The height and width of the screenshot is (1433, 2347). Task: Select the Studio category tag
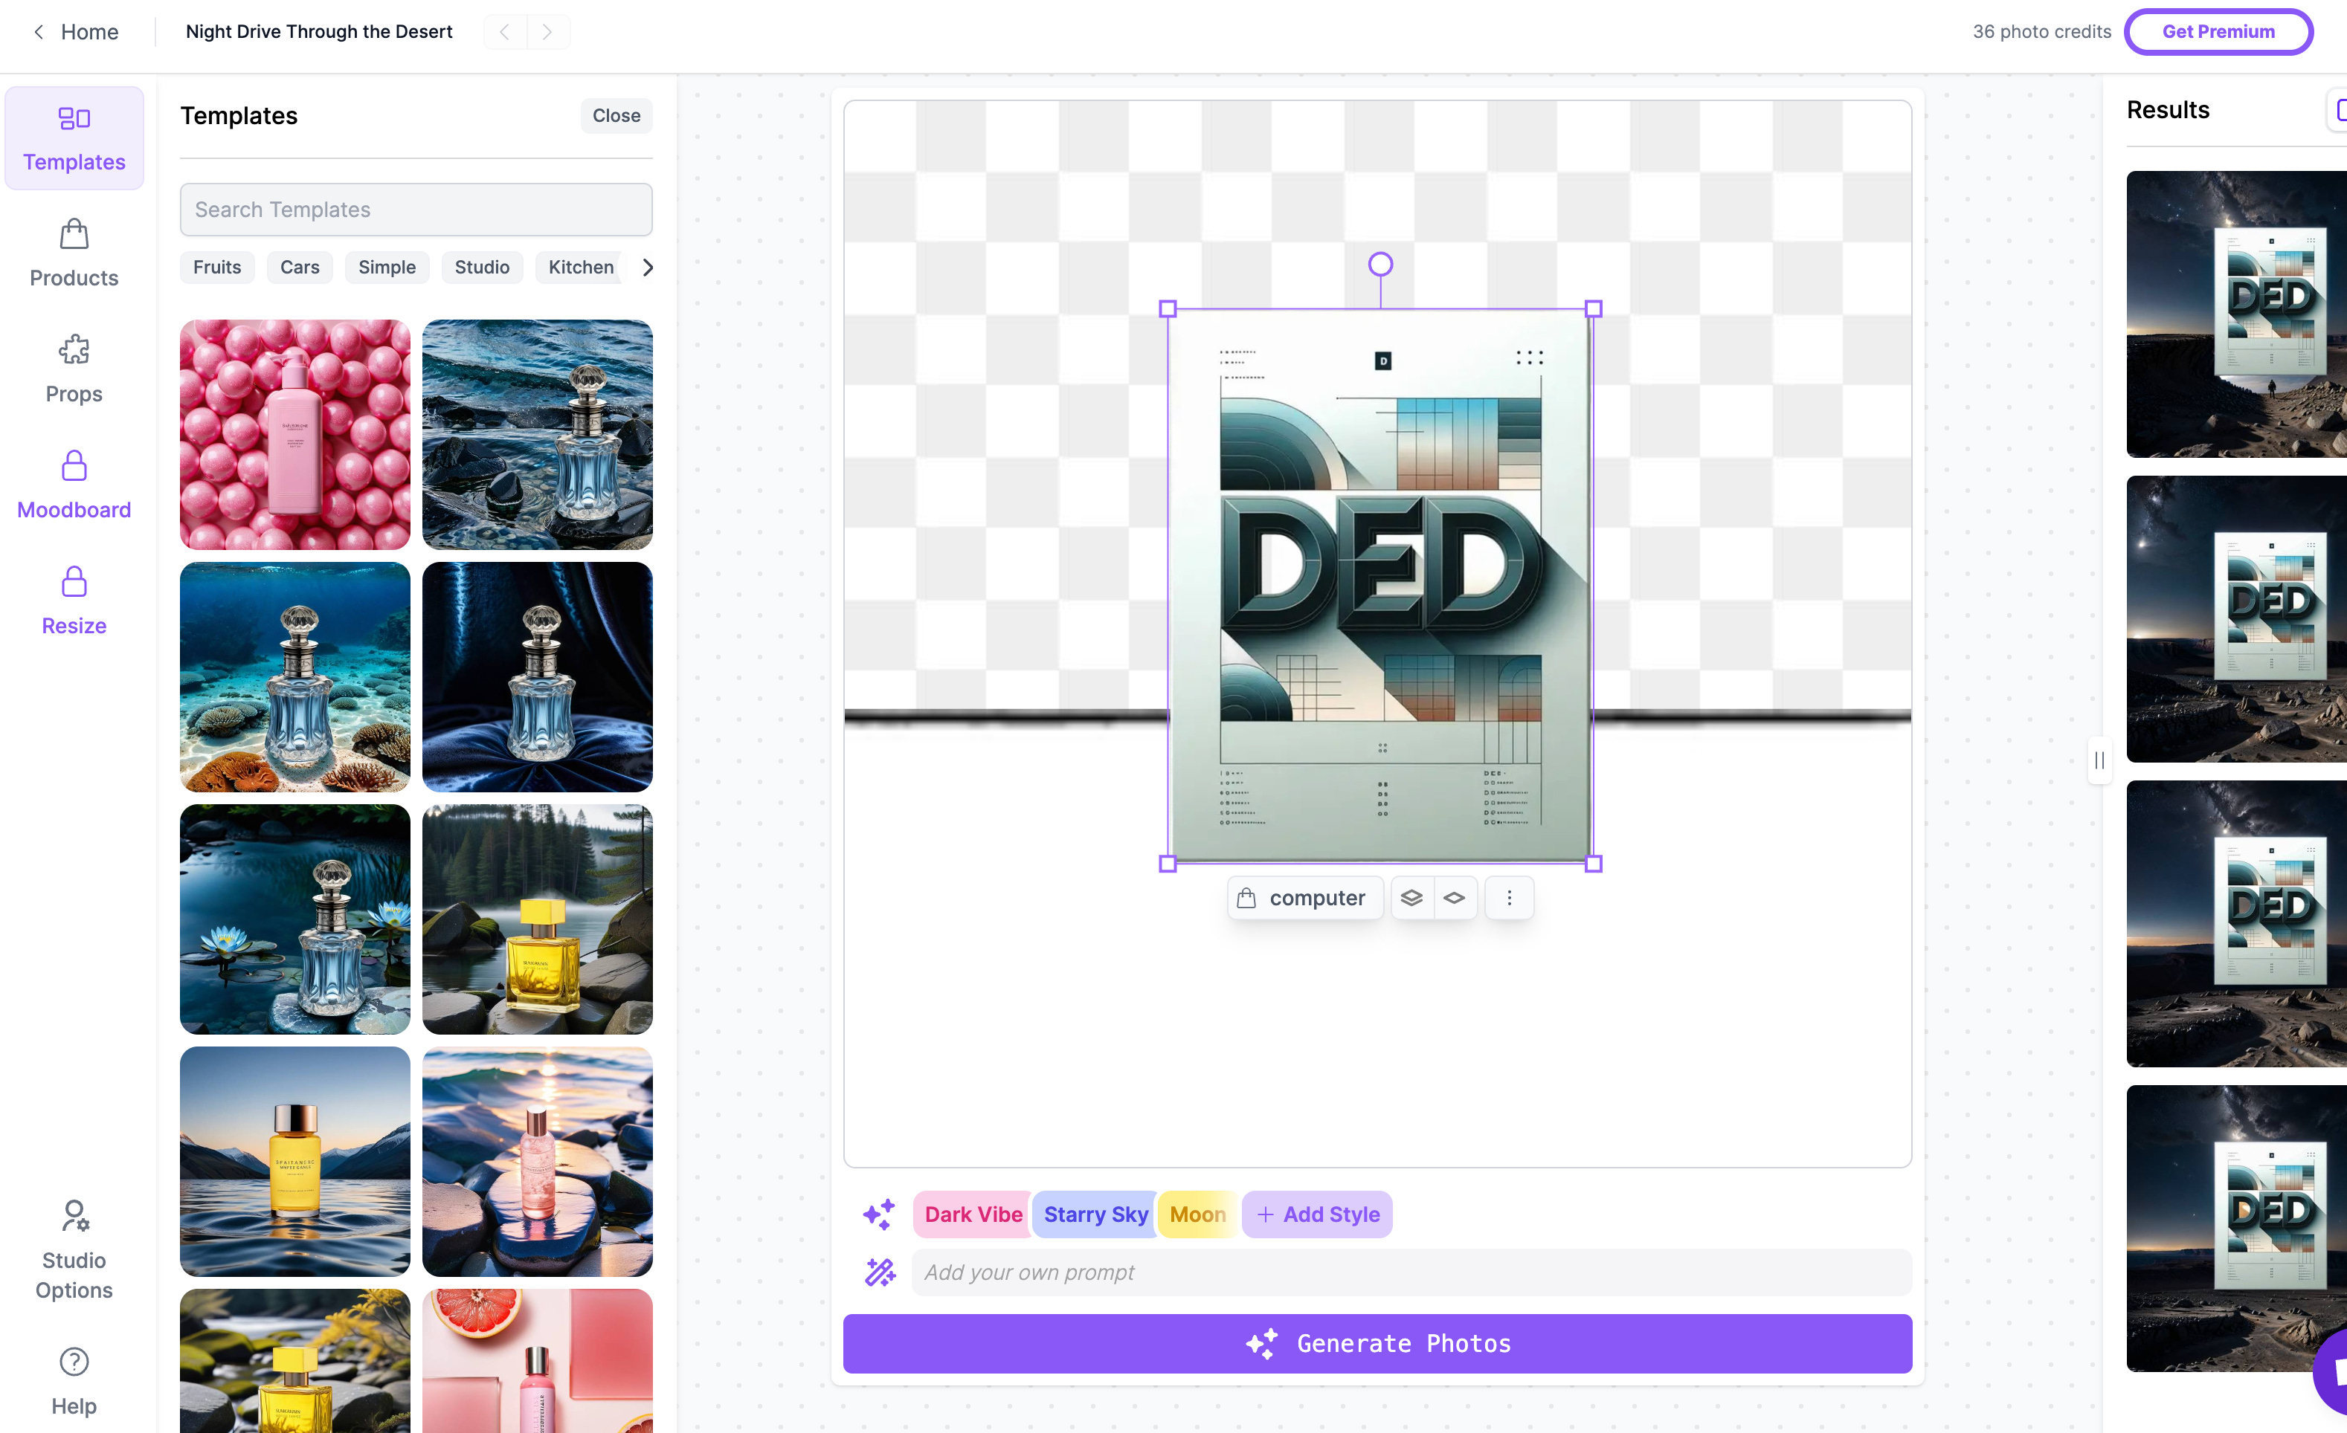click(482, 268)
